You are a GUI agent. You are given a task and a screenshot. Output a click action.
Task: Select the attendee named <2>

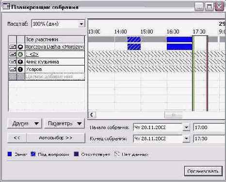pos(55,54)
